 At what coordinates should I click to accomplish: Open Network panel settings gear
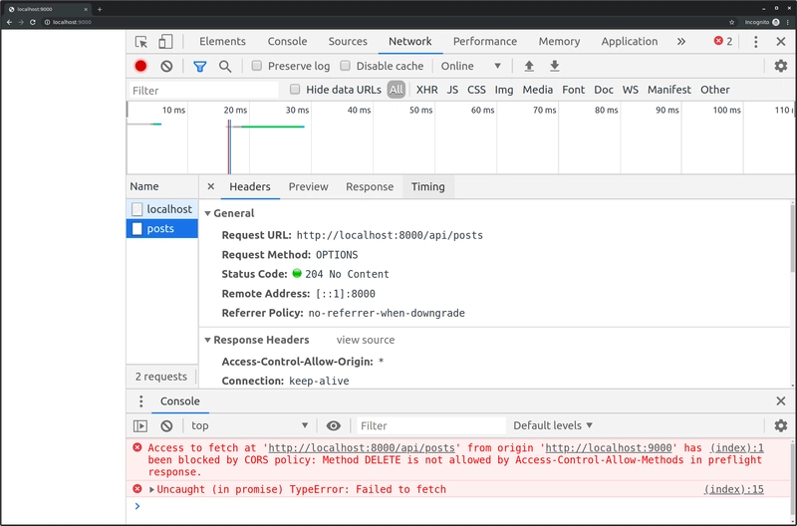tap(781, 66)
